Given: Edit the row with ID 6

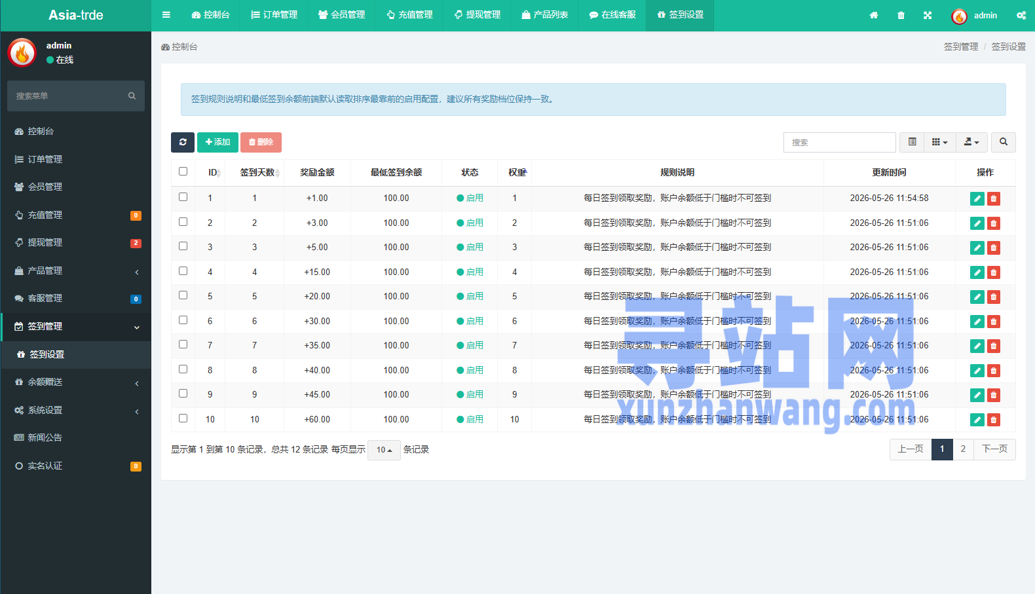Looking at the screenshot, I should (x=977, y=322).
